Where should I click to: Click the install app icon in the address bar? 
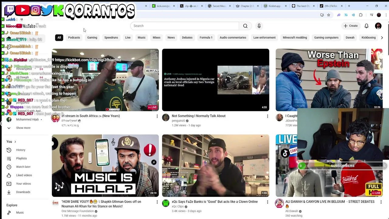click(x=322, y=15)
